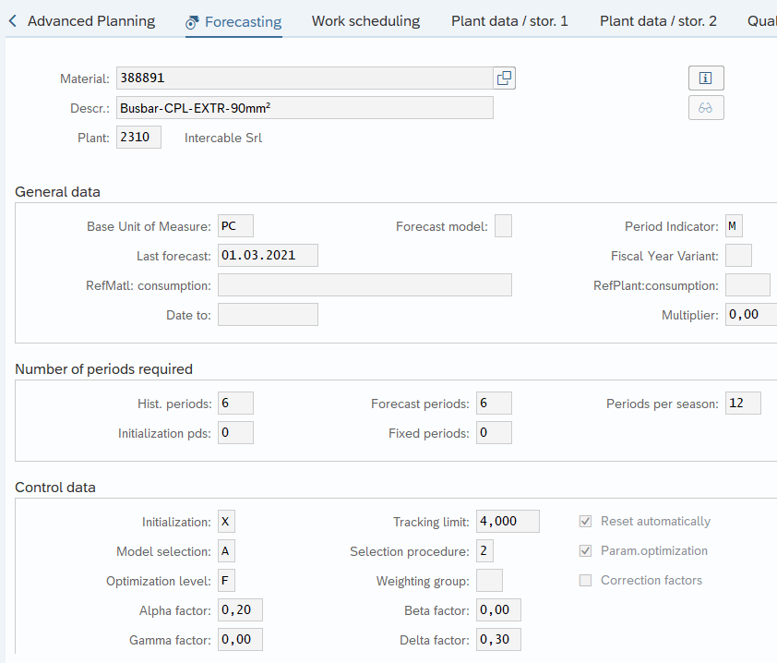
Task: Focus the Tracking limit field
Action: coord(508,522)
